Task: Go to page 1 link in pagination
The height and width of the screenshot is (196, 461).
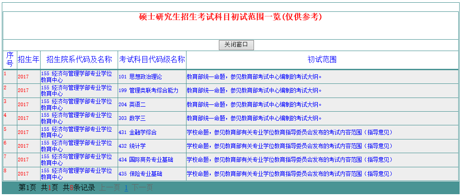Action: (x=126, y=187)
